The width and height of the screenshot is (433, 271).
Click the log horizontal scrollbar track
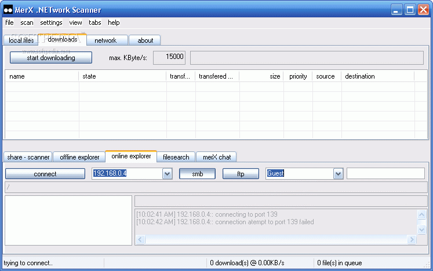276,239
